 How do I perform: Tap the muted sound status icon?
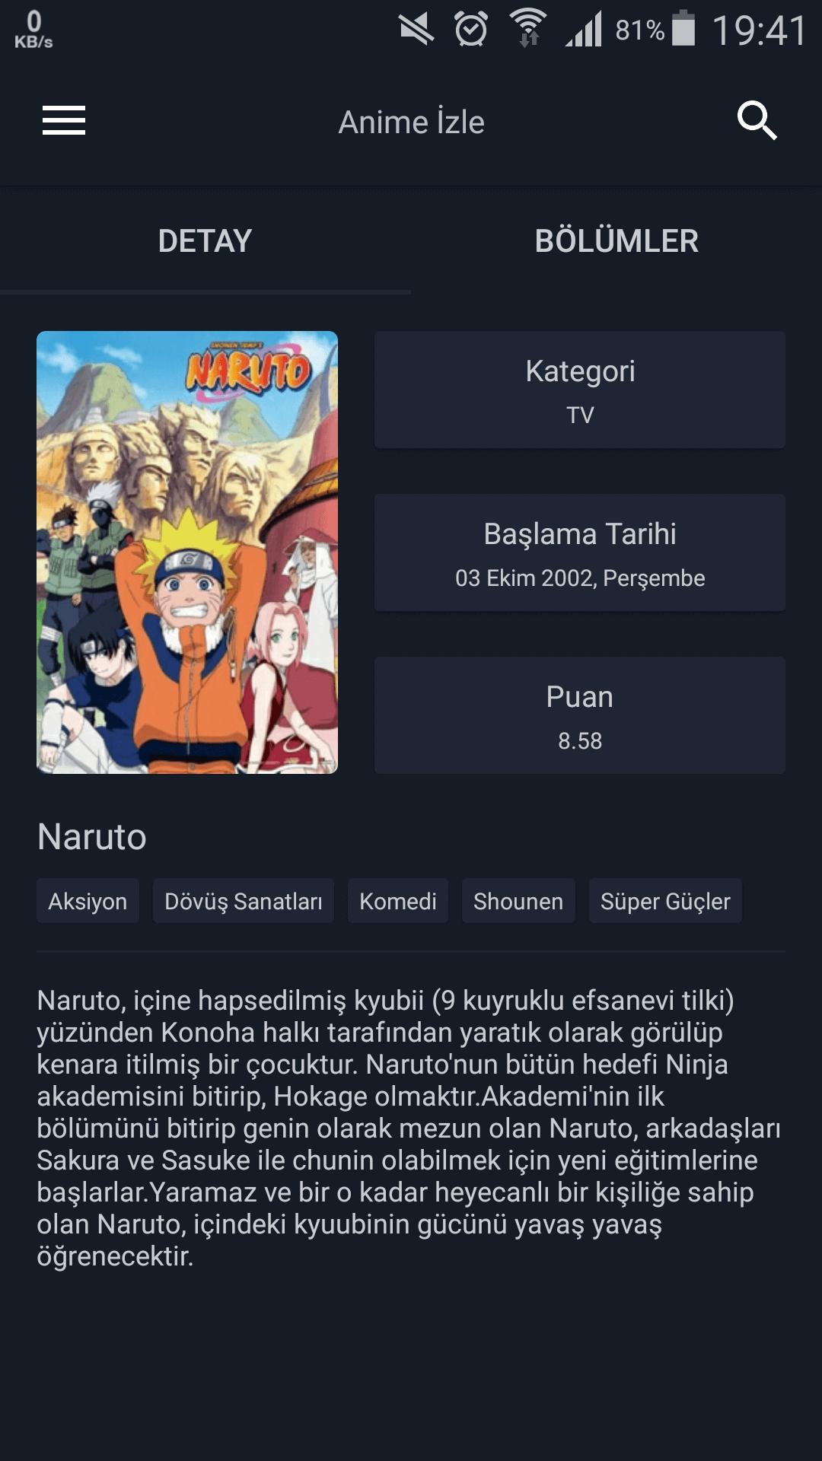pyautogui.click(x=416, y=30)
